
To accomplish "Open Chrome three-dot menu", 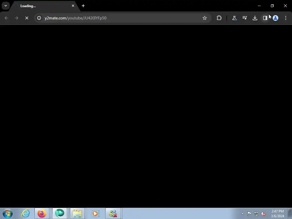I will point(286,18).
